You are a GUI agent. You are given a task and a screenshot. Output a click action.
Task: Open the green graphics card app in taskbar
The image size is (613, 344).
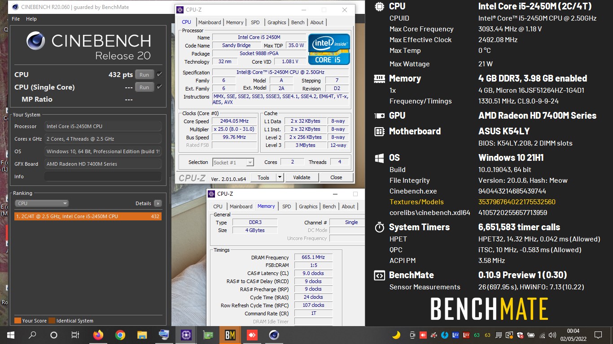tap(208, 335)
